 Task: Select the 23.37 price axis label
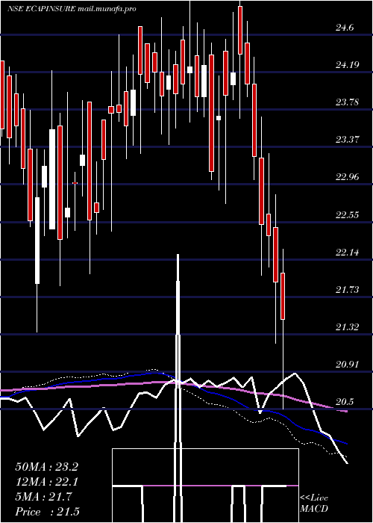pos(348,140)
